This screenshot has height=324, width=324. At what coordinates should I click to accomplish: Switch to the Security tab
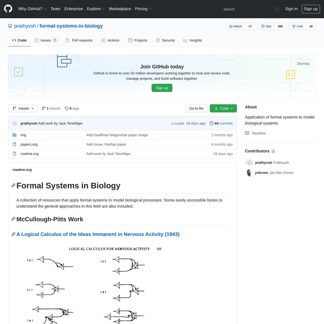click(165, 40)
